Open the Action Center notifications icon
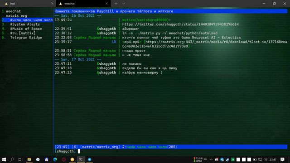290x163 pixels. click(x=282, y=159)
